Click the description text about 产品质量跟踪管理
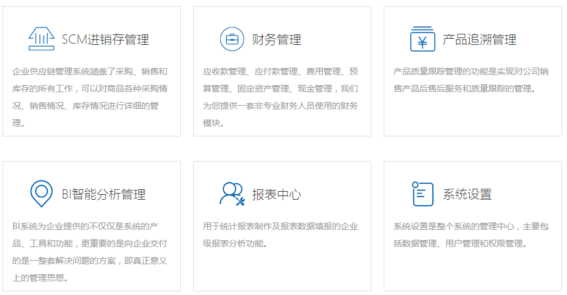 tap(470, 80)
